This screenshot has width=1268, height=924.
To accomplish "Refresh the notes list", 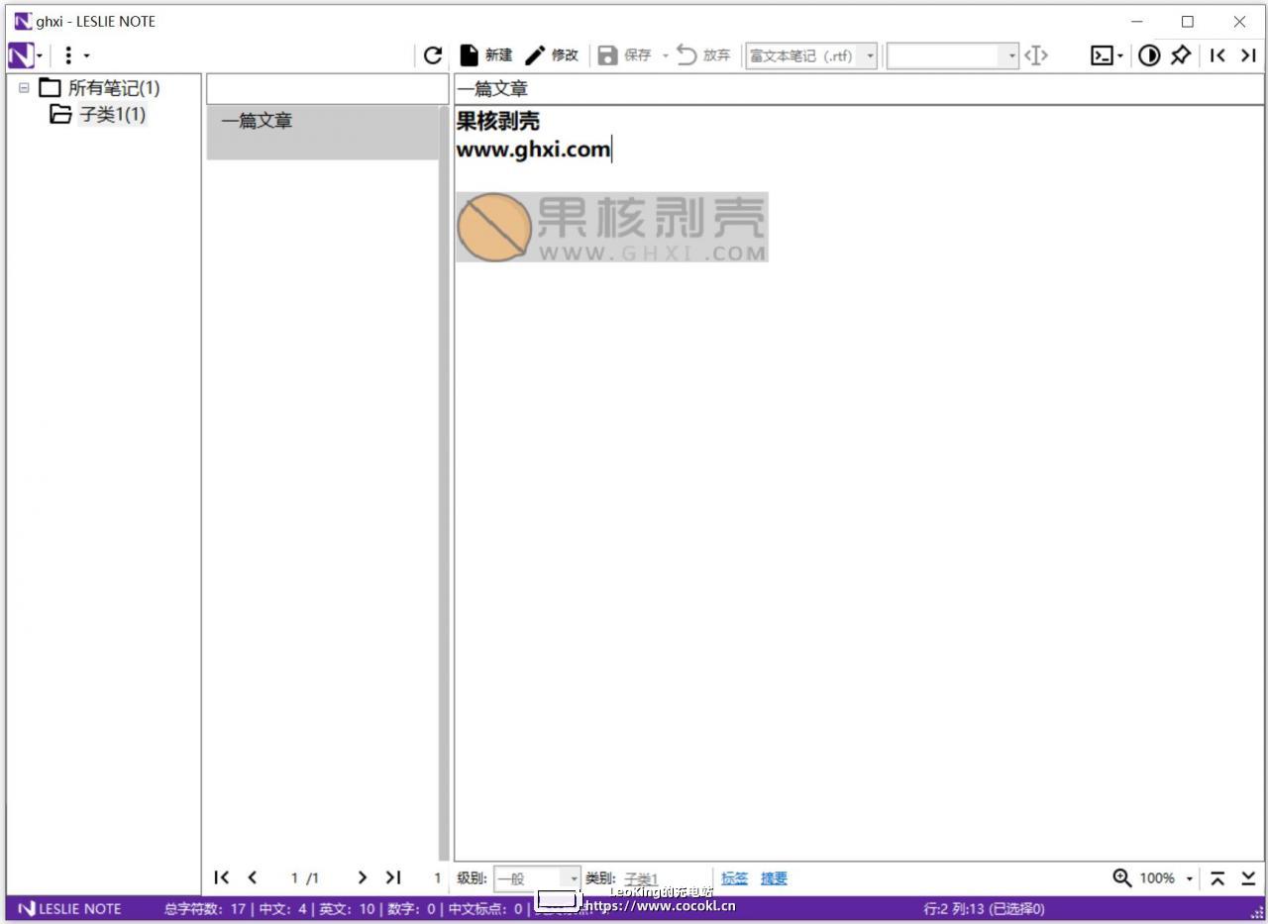I will point(432,55).
